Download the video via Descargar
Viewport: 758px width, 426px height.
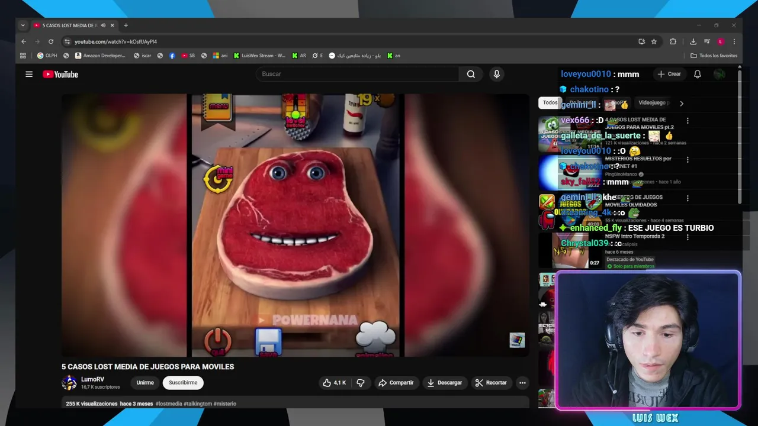[x=444, y=383]
